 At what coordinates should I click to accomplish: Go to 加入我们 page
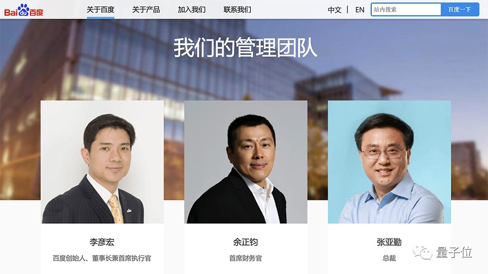click(x=192, y=10)
